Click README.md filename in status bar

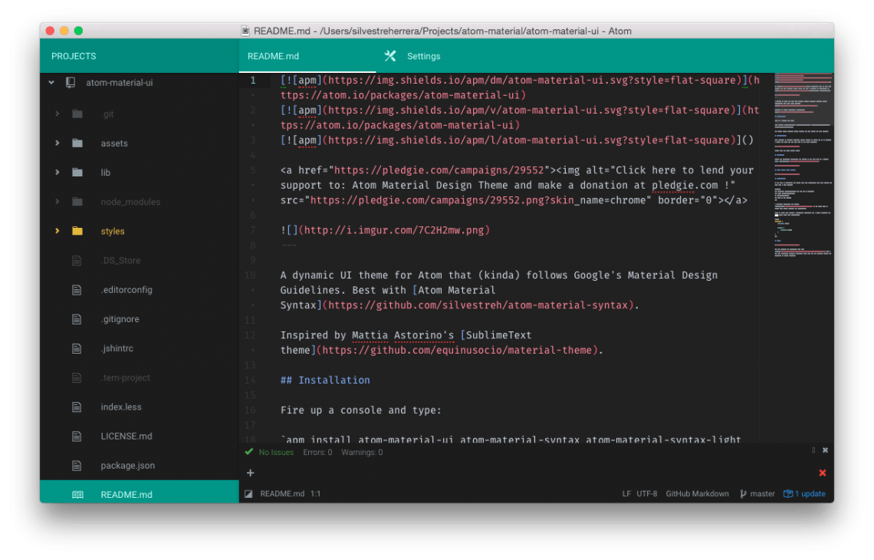coord(282,493)
